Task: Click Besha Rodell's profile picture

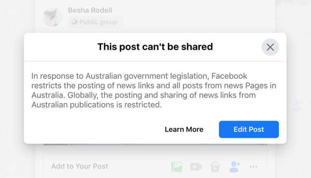Action: point(53,17)
